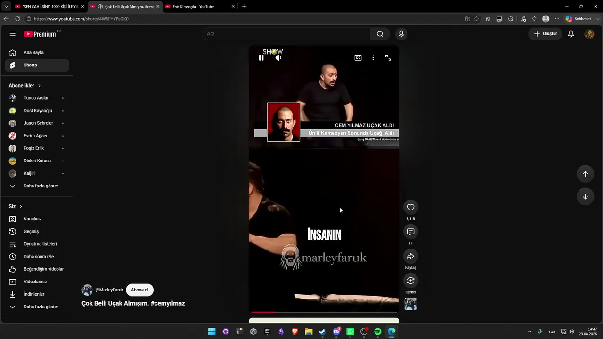Open Daha sonra izle list

37,257
